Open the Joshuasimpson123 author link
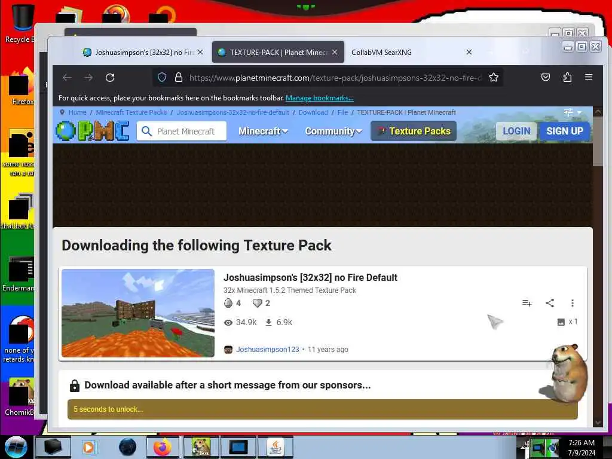This screenshot has height=459, width=612. 267,349
